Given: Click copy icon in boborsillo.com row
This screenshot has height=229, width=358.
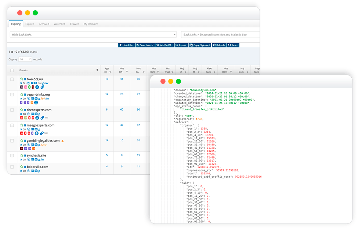Looking at the screenshot, I should pyautogui.click(x=29, y=171).
